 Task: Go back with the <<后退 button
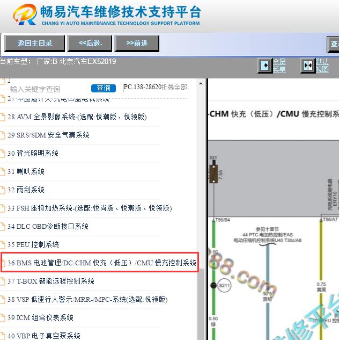tap(90, 43)
